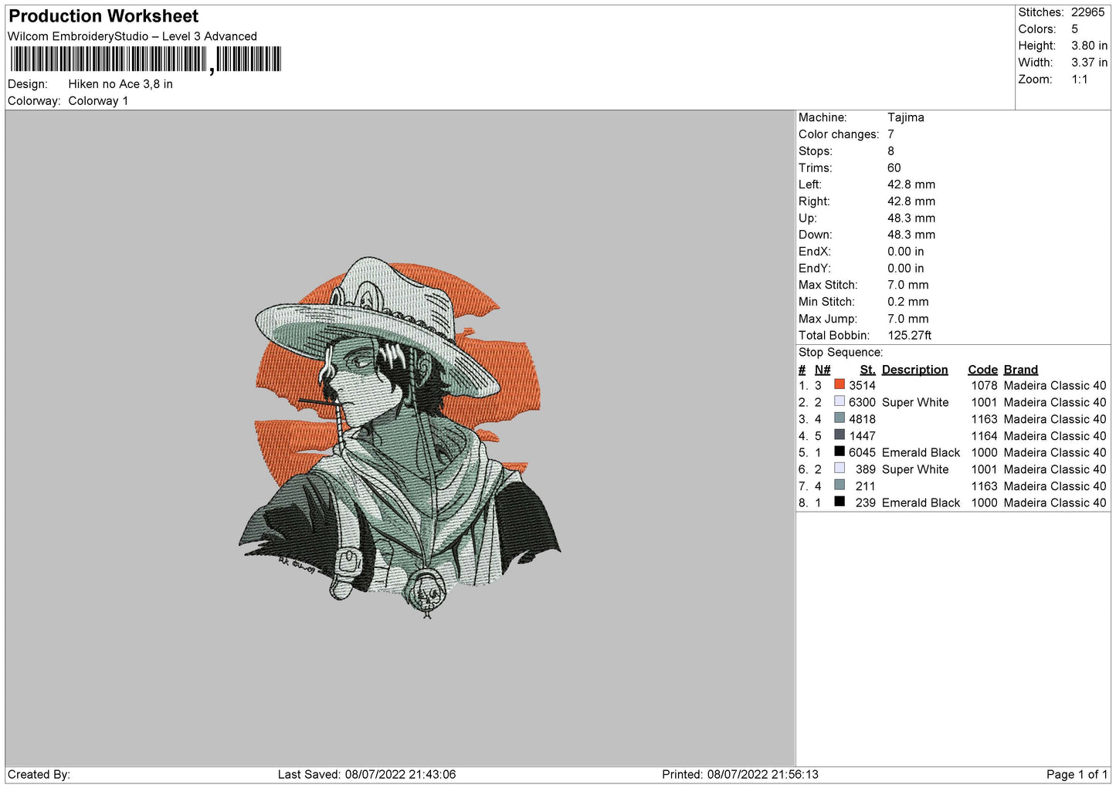
Task: Select the dark gray swatch for stop 4
Action: (x=839, y=435)
